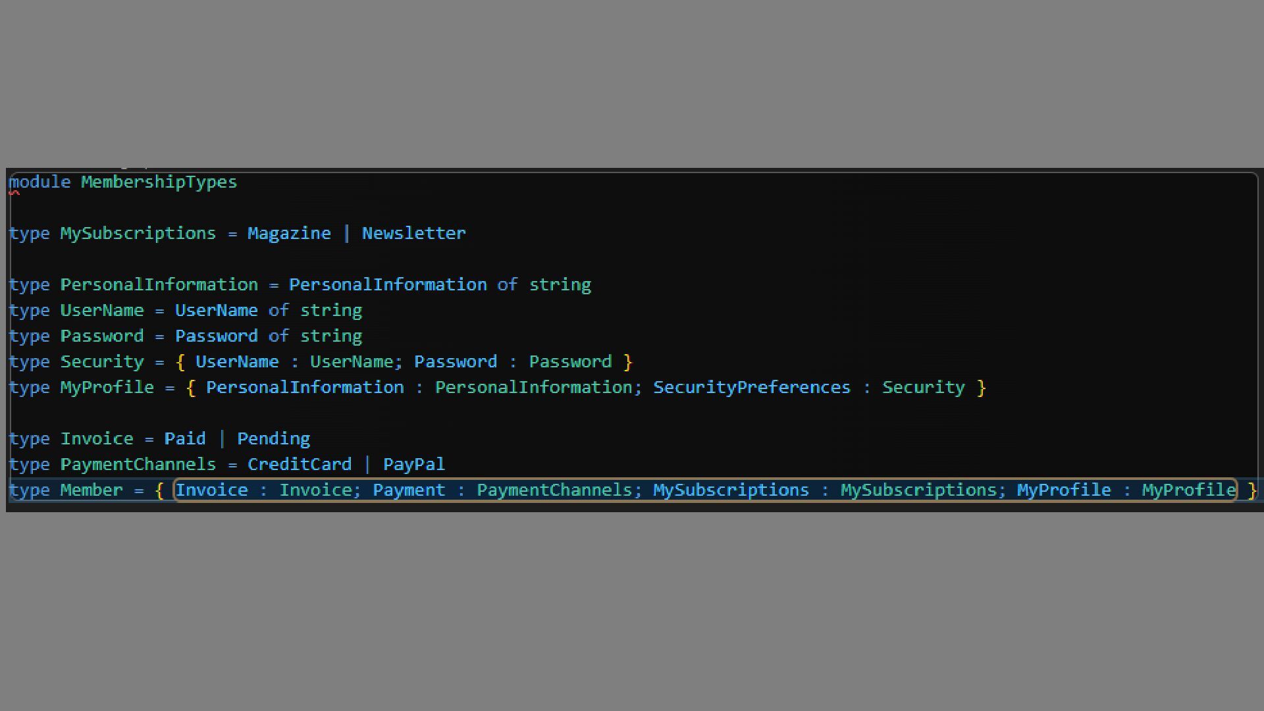Click PaymentChannels name in its type definition

click(138, 464)
